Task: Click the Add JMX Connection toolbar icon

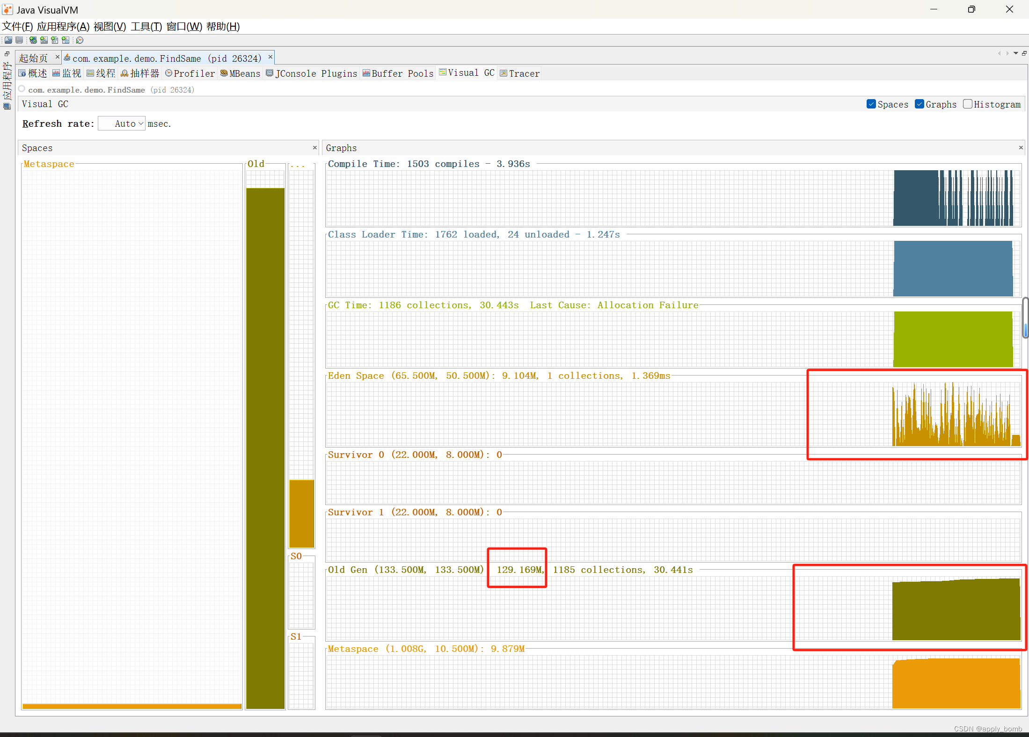Action: (x=44, y=40)
